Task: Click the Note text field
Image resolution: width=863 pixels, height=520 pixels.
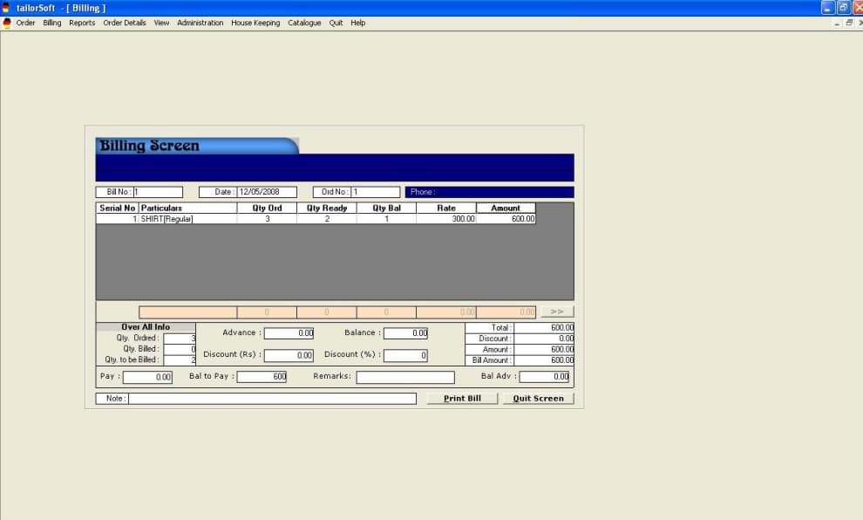Action: 272,399
